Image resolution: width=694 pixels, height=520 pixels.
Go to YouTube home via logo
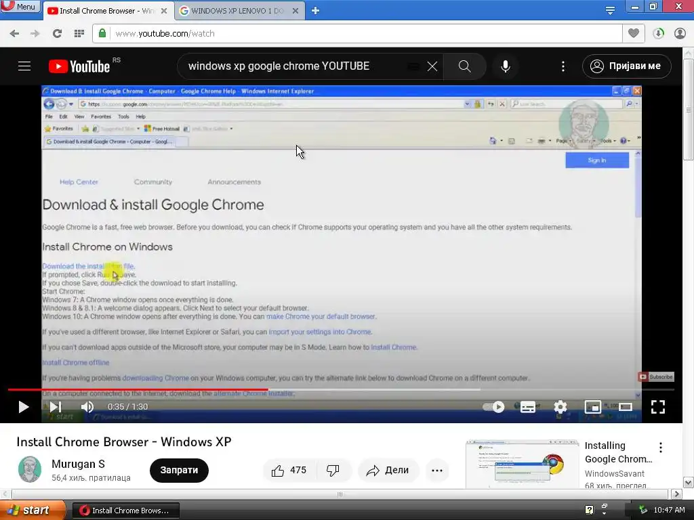pos(80,66)
